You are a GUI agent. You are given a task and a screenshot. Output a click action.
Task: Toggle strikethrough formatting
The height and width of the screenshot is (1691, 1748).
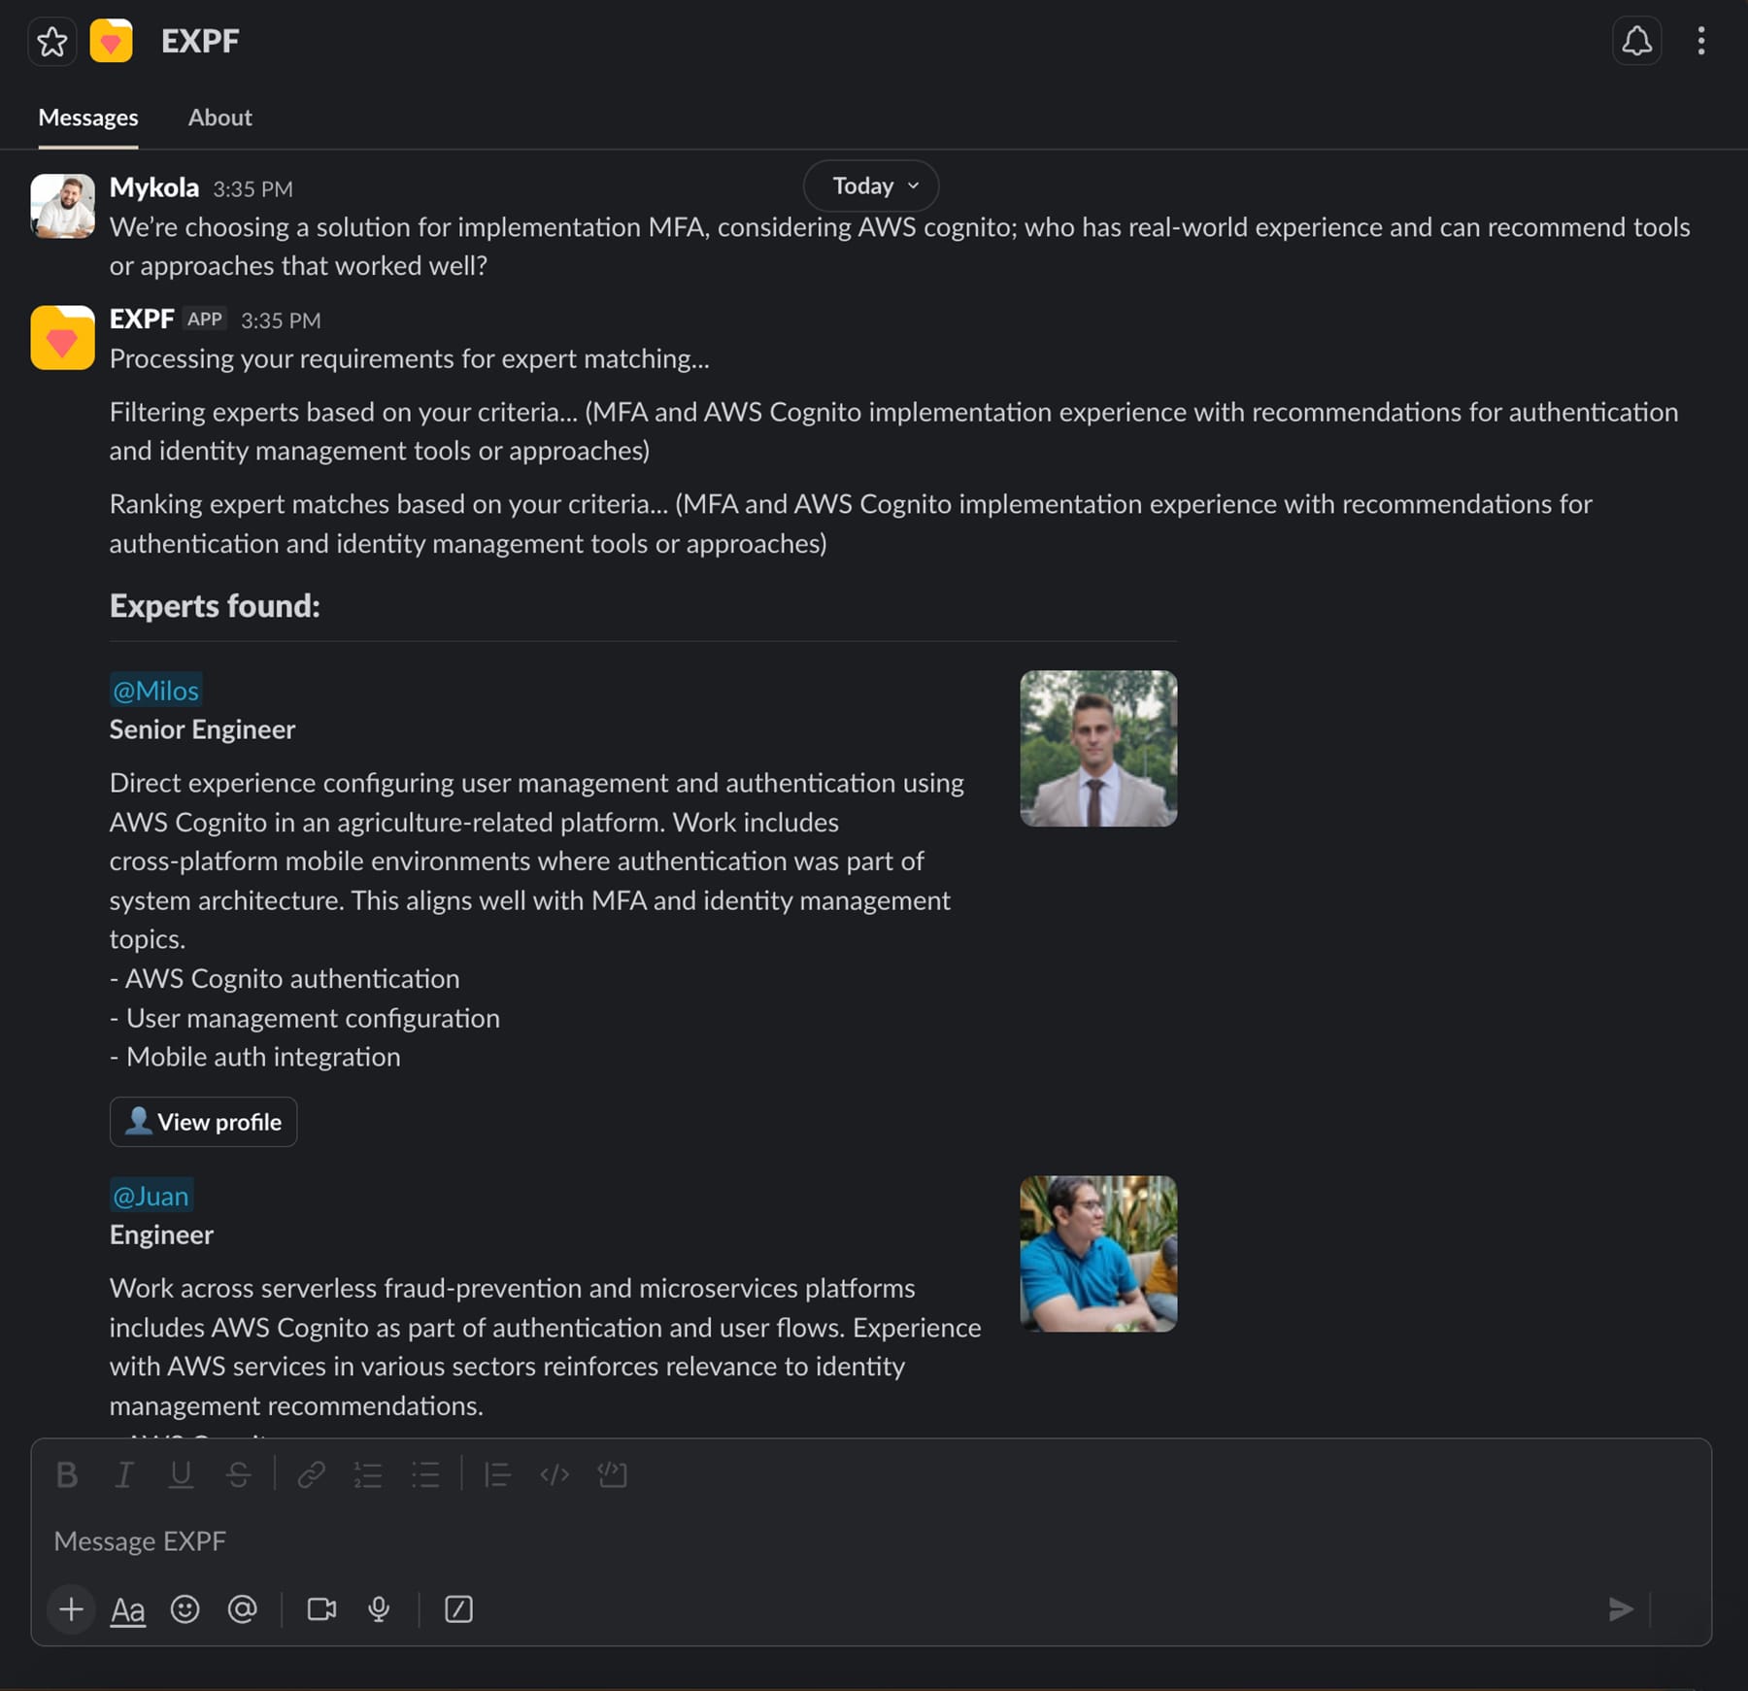(x=238, y=1475)
